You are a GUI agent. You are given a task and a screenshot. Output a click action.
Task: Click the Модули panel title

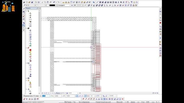click(x=28, y=8)
